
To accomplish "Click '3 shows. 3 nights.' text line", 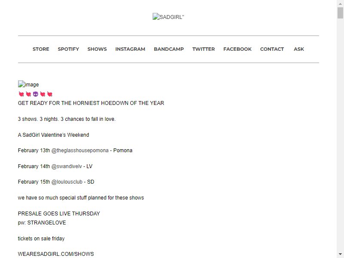I will pyautogui.click(x=67, y=119).
